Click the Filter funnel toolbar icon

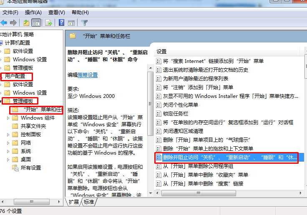coord(84,23)
